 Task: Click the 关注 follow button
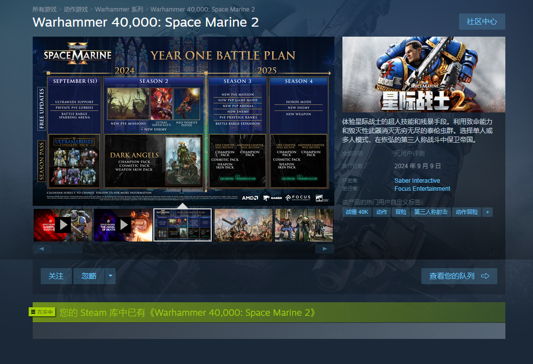pos(56,276)
